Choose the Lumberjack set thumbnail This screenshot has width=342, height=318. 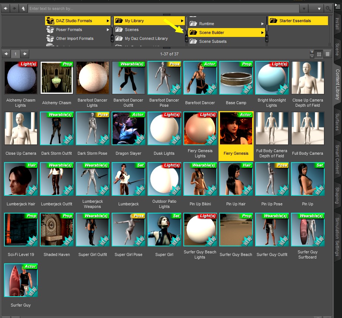point(128,179)
